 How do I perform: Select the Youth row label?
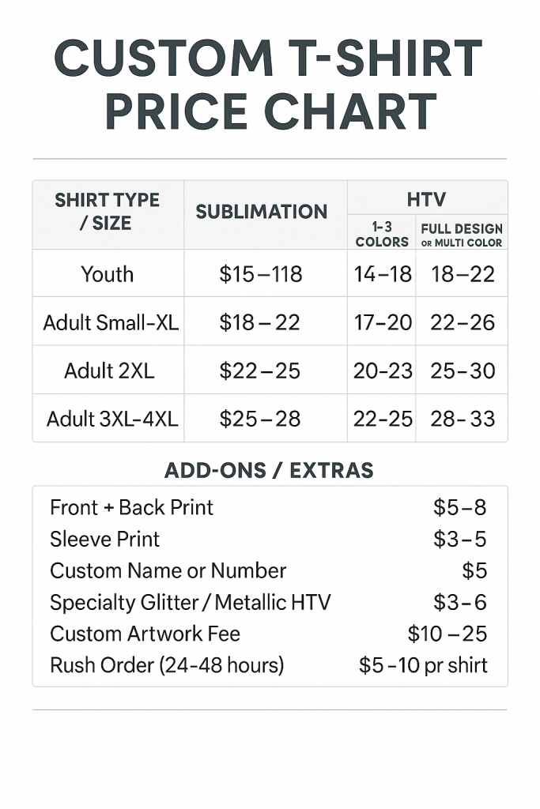108,274
